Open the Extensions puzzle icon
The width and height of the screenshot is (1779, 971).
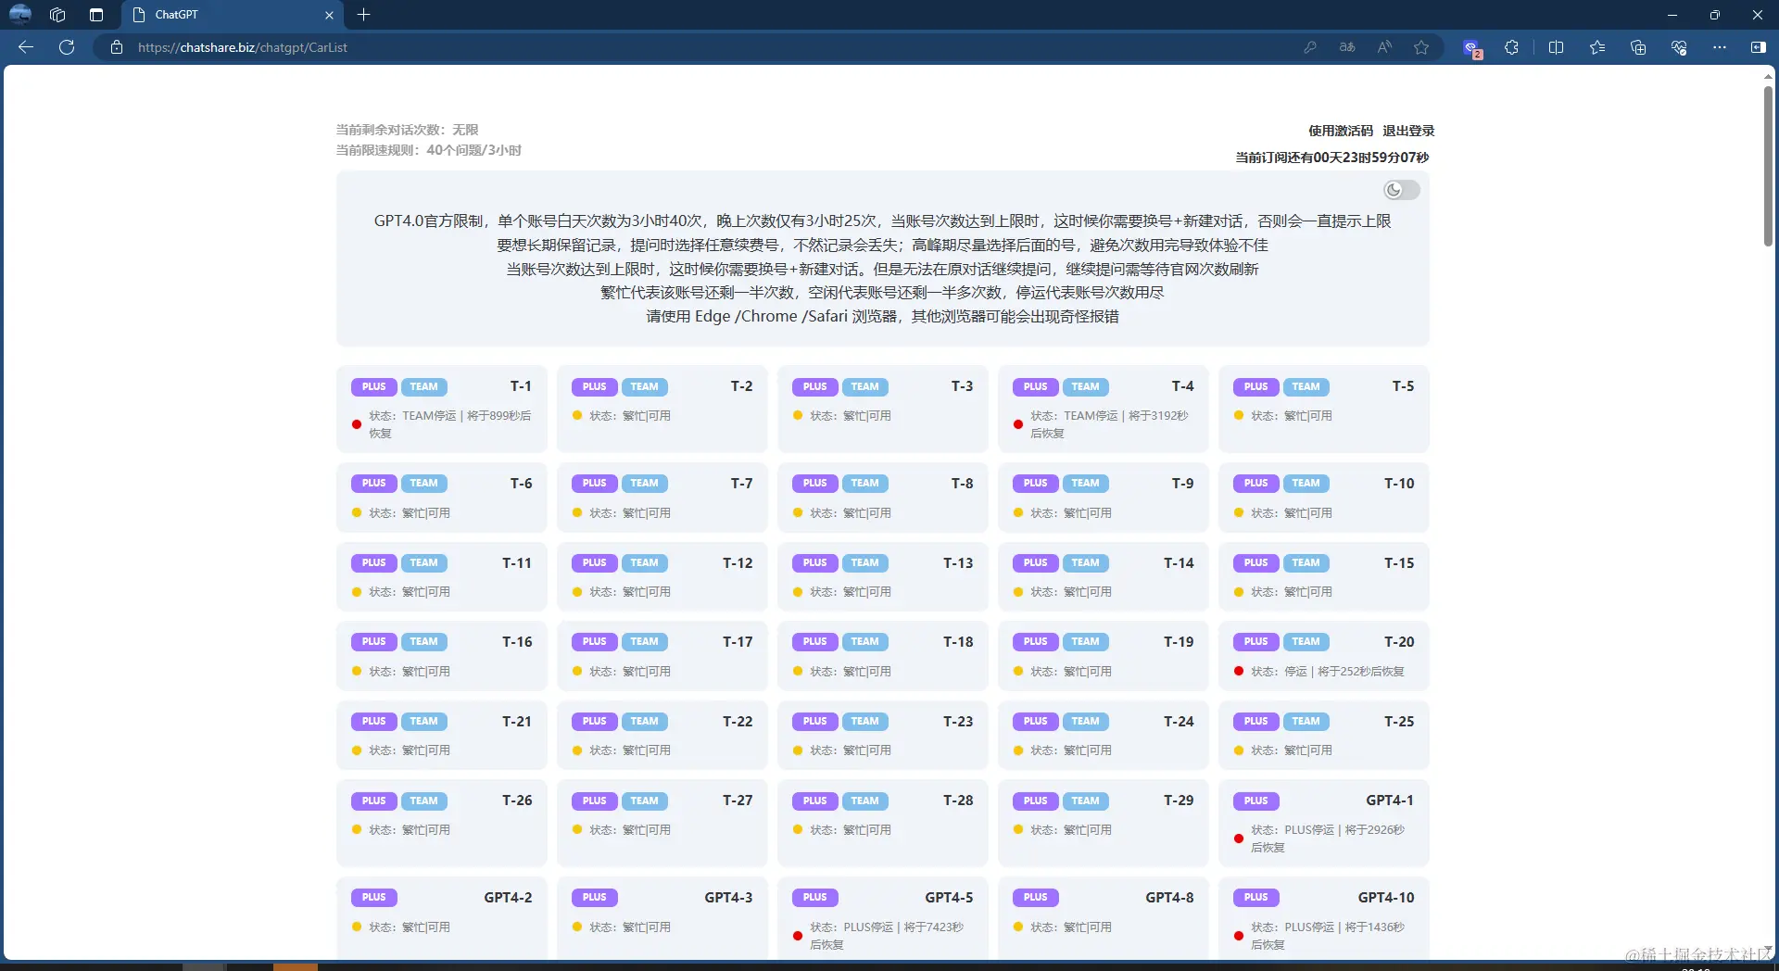[x=1511, y=47]
